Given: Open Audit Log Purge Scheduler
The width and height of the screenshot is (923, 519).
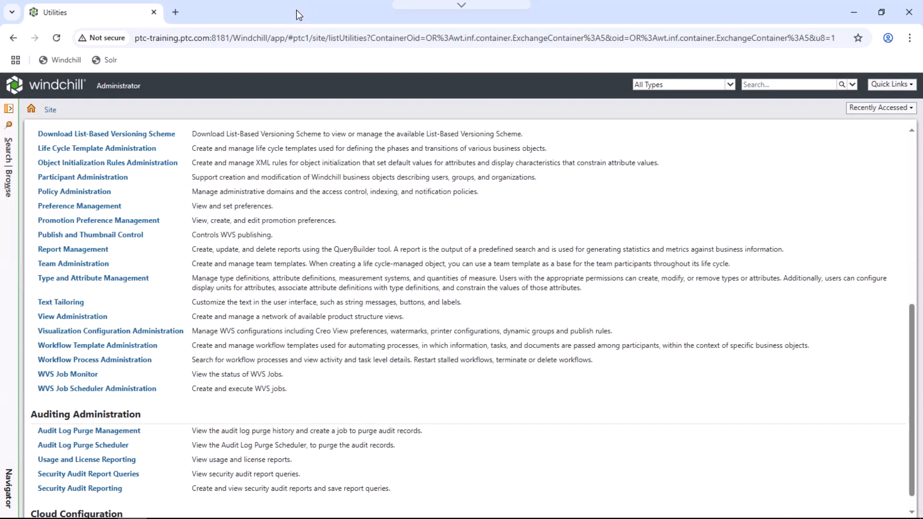Looking at the screenshot, I should [x=83, y=445].
